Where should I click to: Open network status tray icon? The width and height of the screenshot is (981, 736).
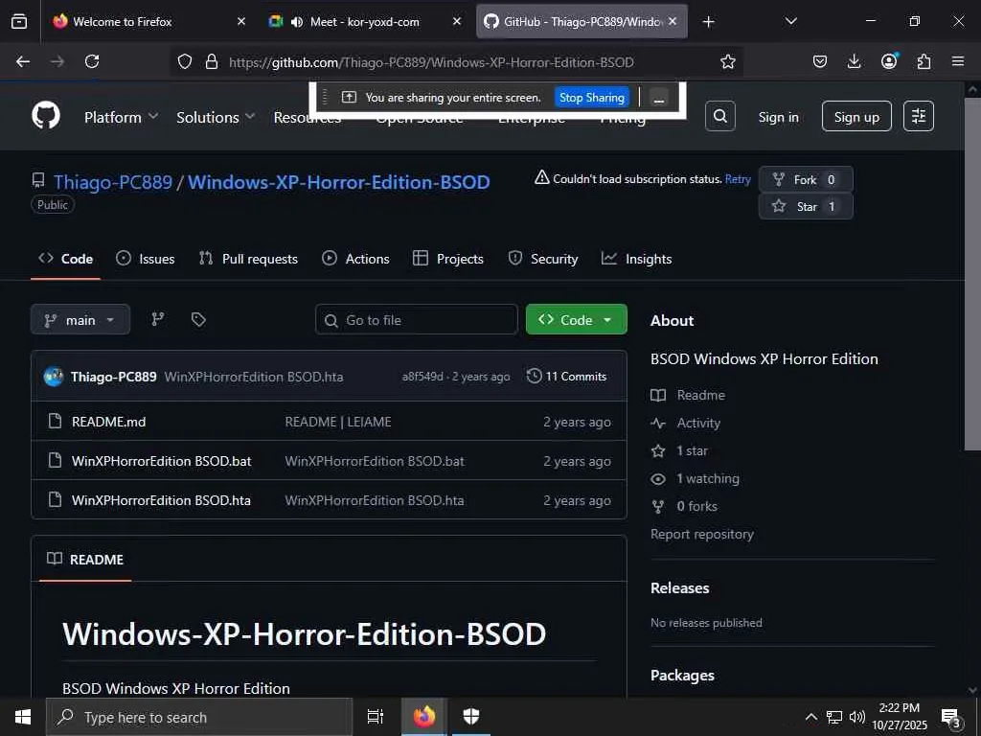(x=834, y=717)
